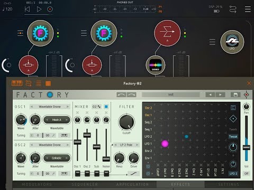254x190 pixels.
Task: Open the O2 waveform selector in Mixer
Action: (x=97, y=107)
